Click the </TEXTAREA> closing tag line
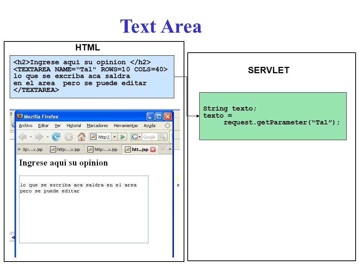 click(36, 90)
